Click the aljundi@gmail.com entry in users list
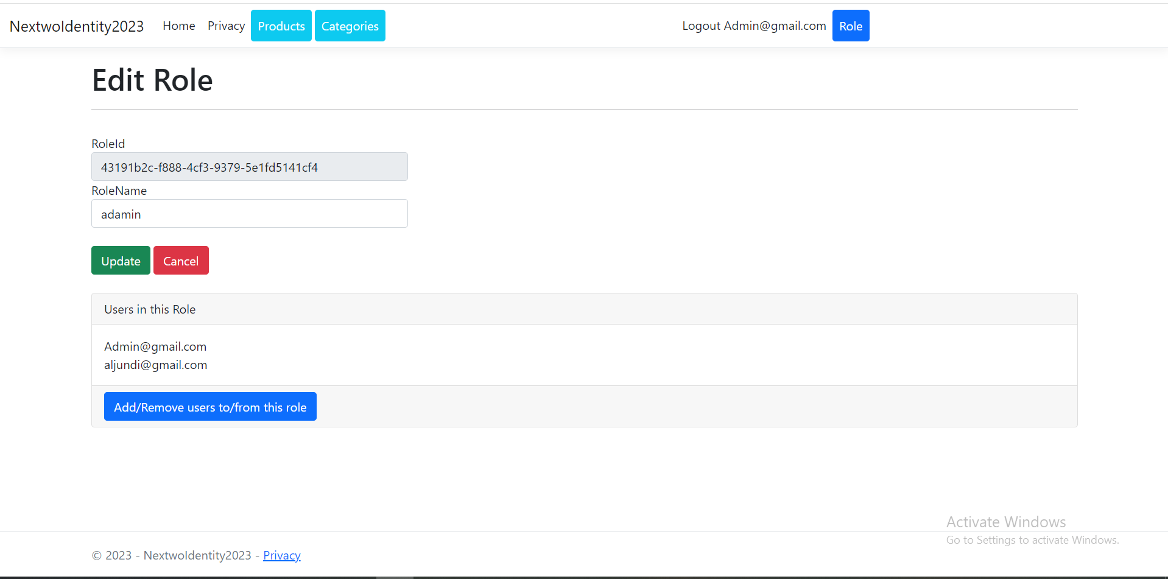This screenshot has height=579, width=1168. [155, 364]
